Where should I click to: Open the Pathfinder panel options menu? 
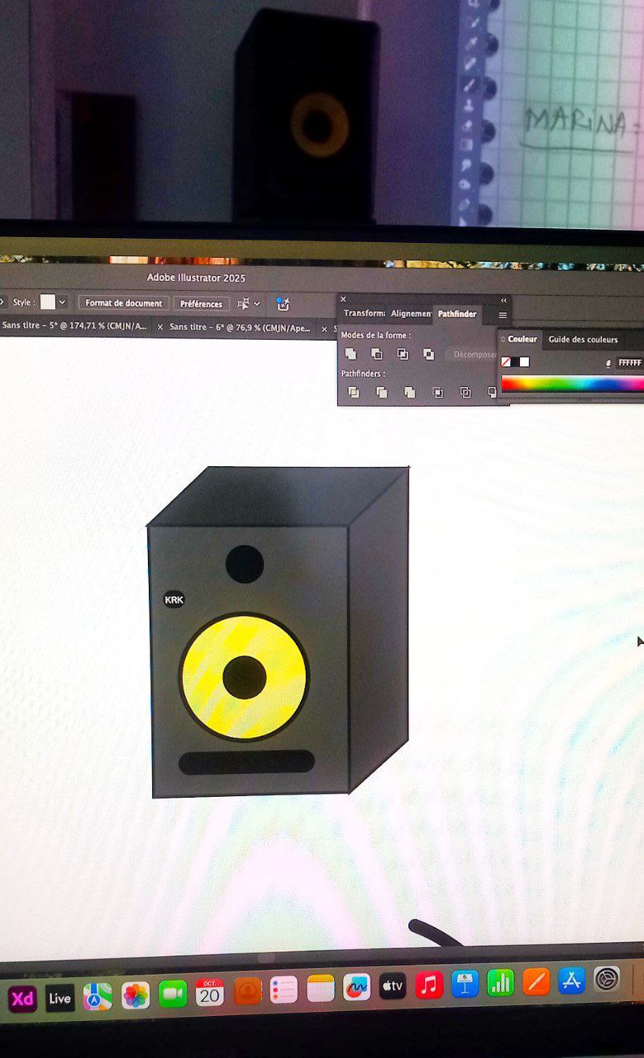(x=502, y=315)
